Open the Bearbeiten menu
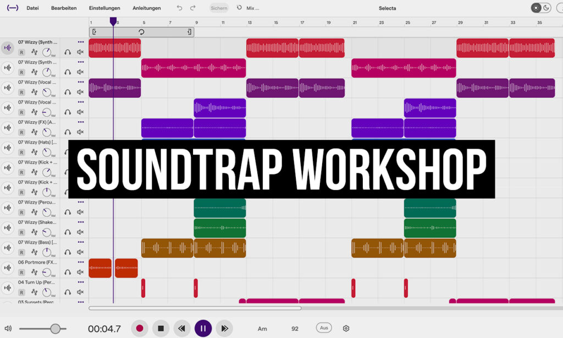Image resolution: width=563 pixels, height=338 pixels. coord(64,8)
